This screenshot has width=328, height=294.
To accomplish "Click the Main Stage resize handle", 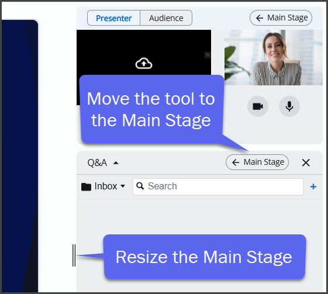I will (74, 255).
